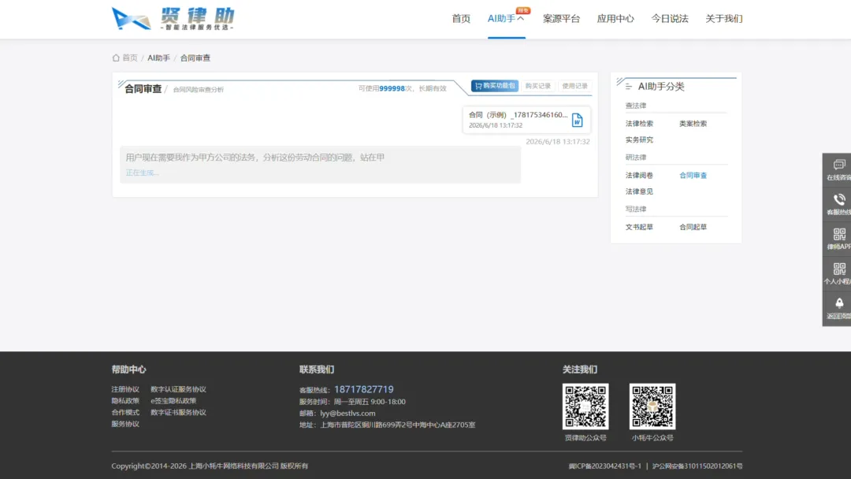Open the 在线咨询 chat icon in the floating bar

pyautogui.click(x=839, y=165)
